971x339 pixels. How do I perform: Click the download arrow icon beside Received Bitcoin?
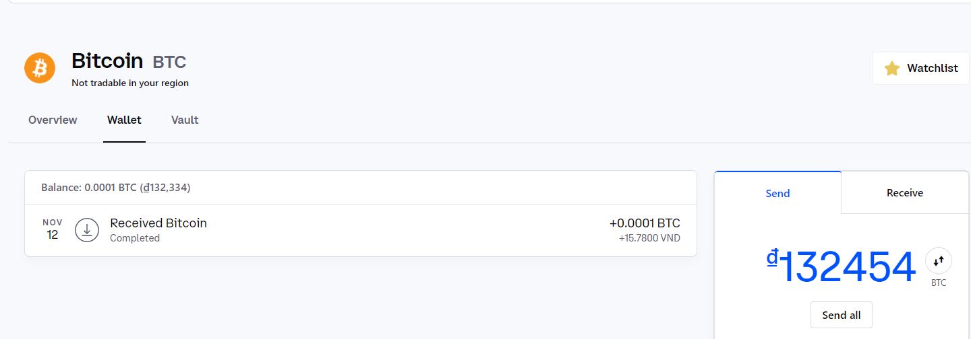87,230
